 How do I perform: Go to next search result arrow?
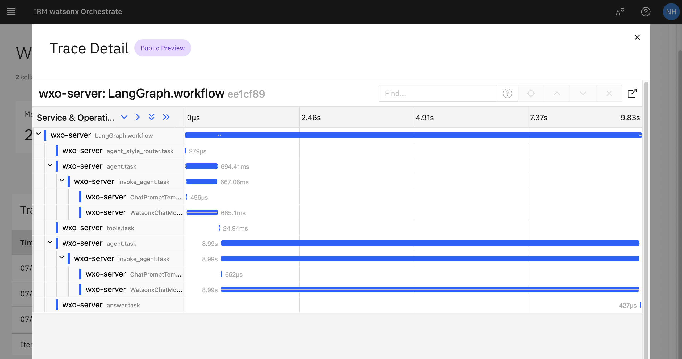[583, 93]
